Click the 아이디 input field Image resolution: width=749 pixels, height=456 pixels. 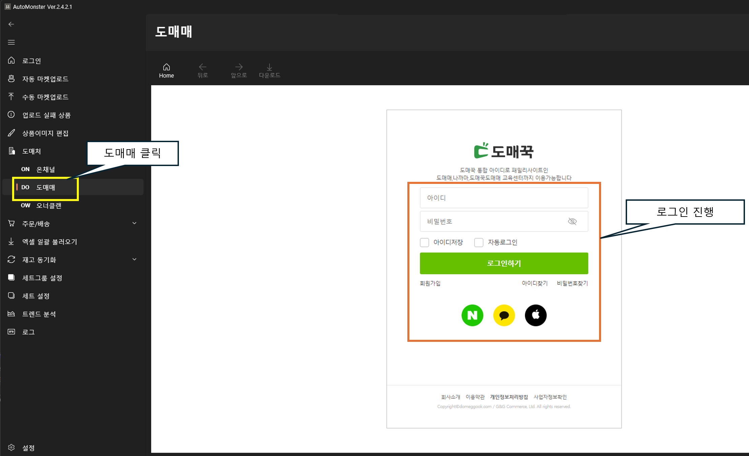tap(504, 198)
